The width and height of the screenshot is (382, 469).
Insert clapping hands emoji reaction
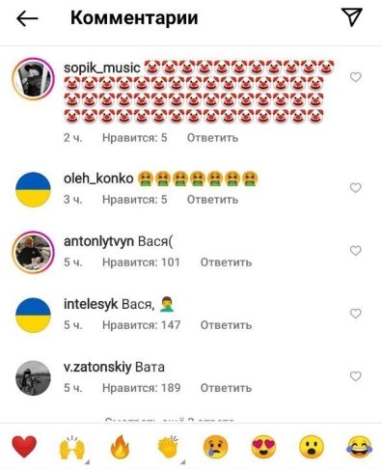point(168,447)
